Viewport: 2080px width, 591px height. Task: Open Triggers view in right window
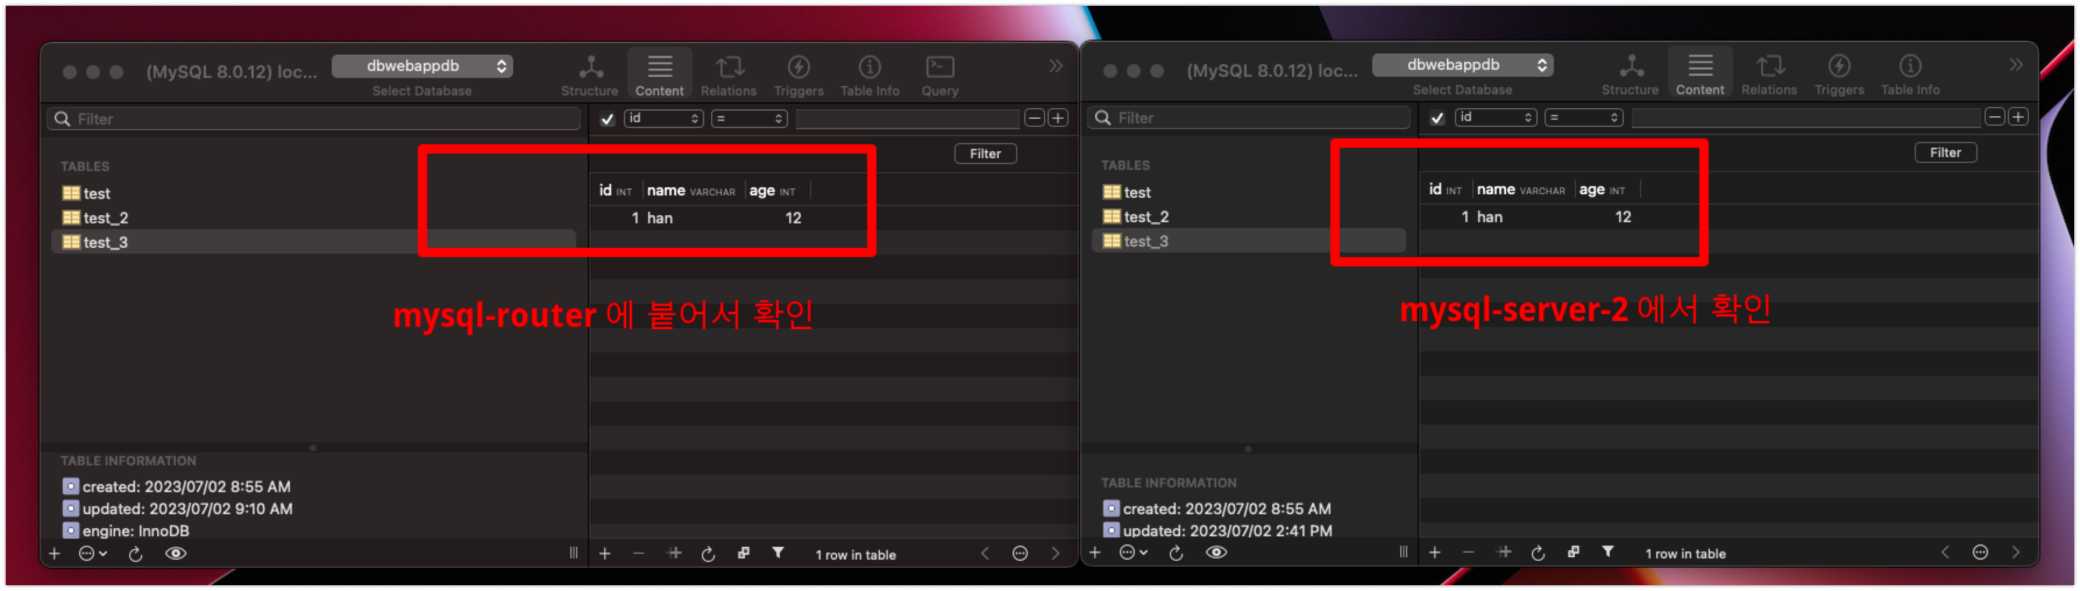(x=1838, y=75)
